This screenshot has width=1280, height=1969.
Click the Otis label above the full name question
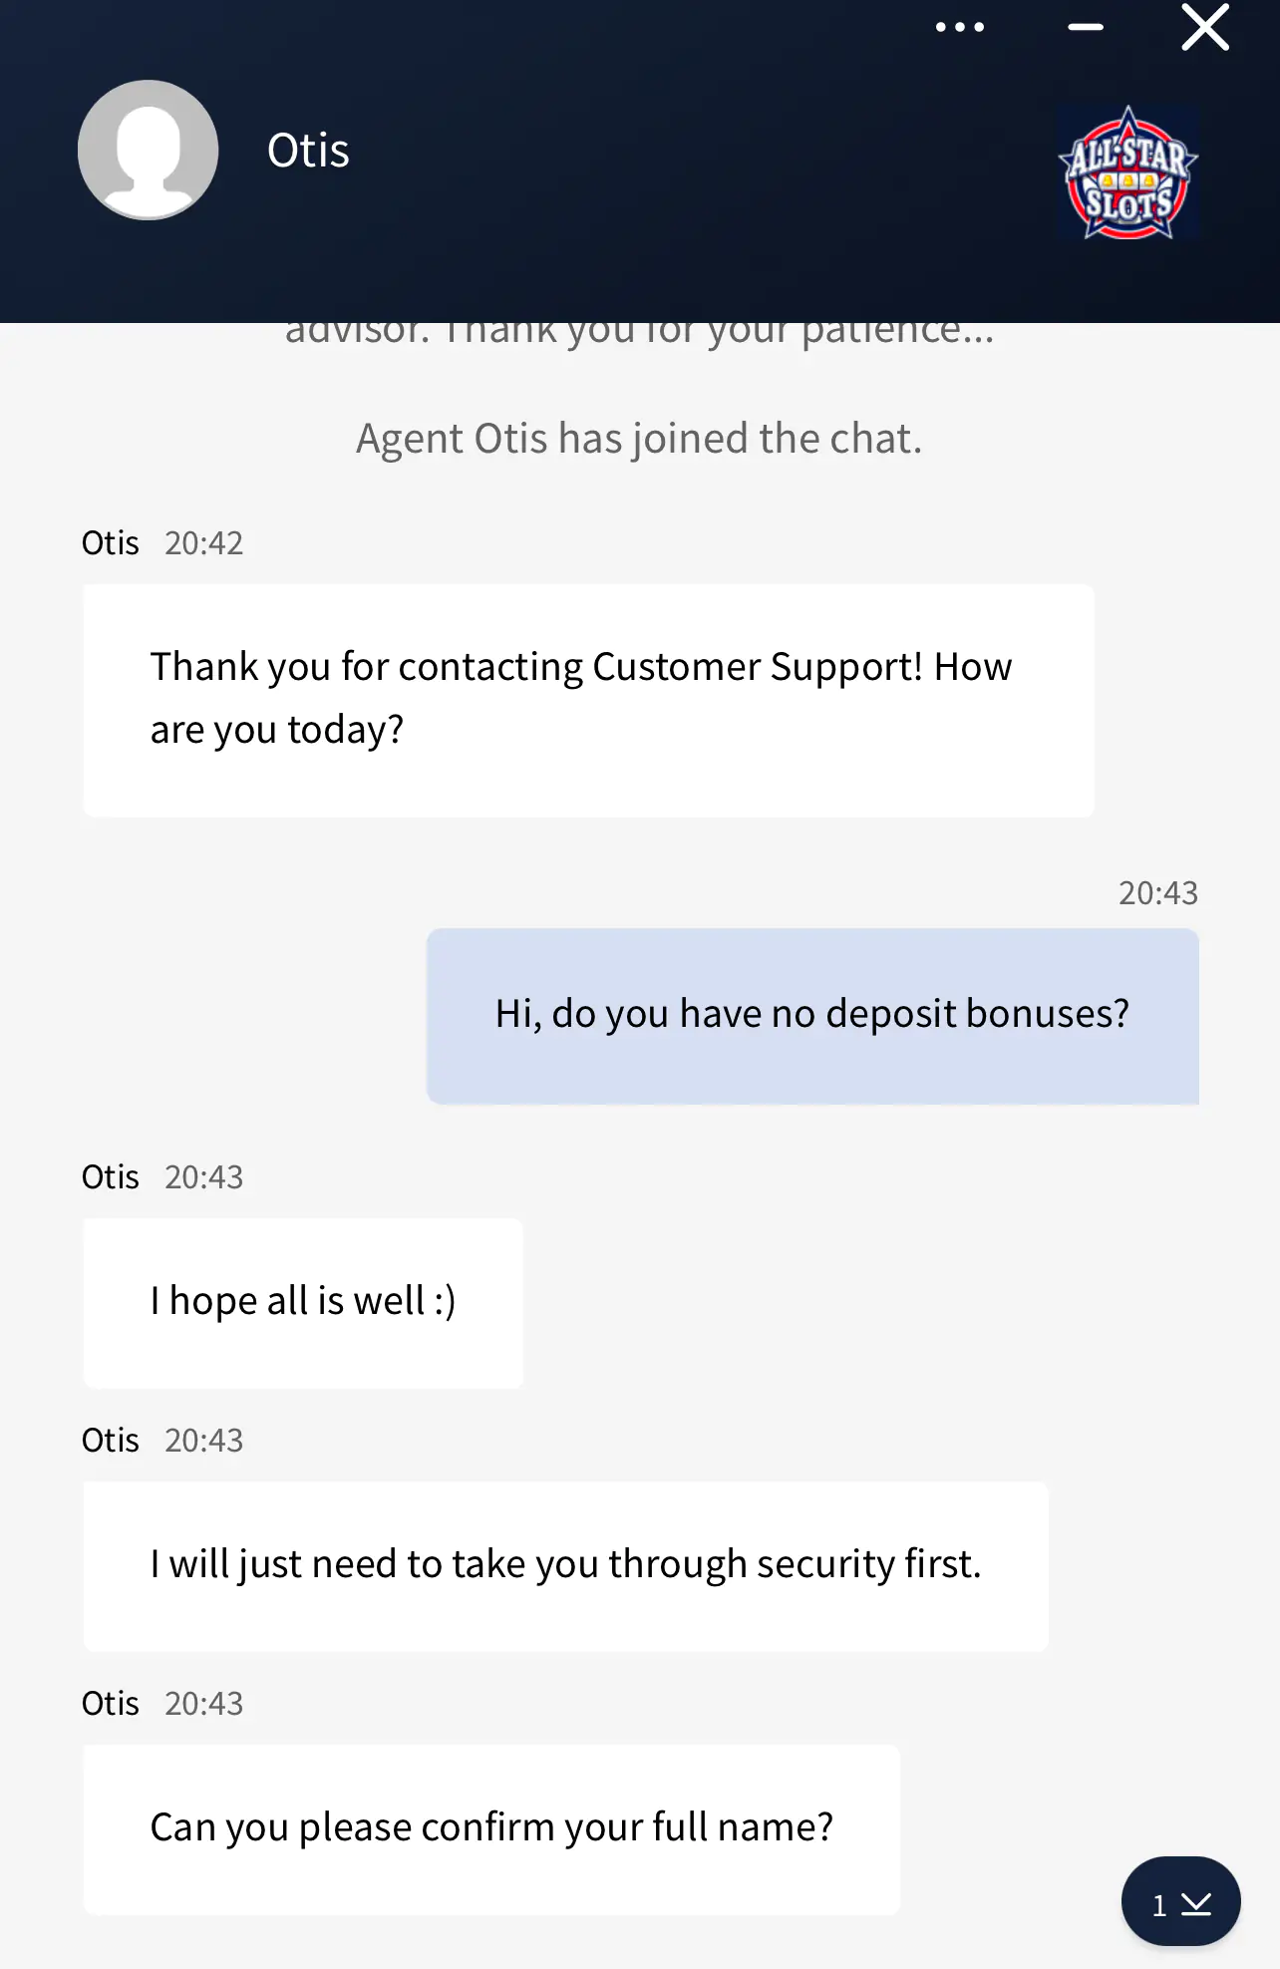click(x=110, y=1704)
